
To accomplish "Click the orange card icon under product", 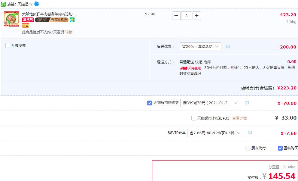I will pos(26,25).
